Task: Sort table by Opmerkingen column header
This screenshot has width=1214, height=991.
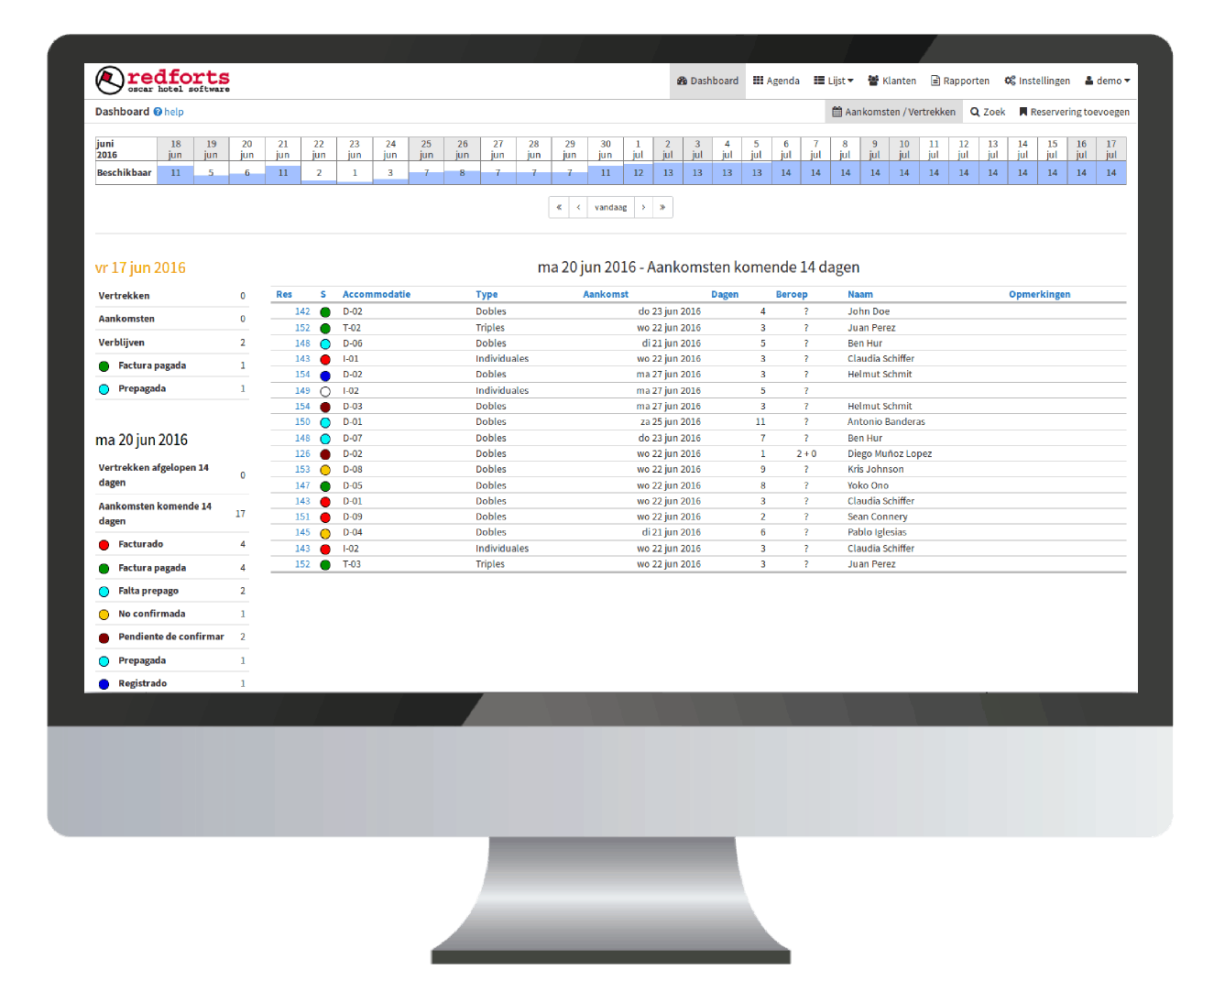Action: coord(1039,295)
